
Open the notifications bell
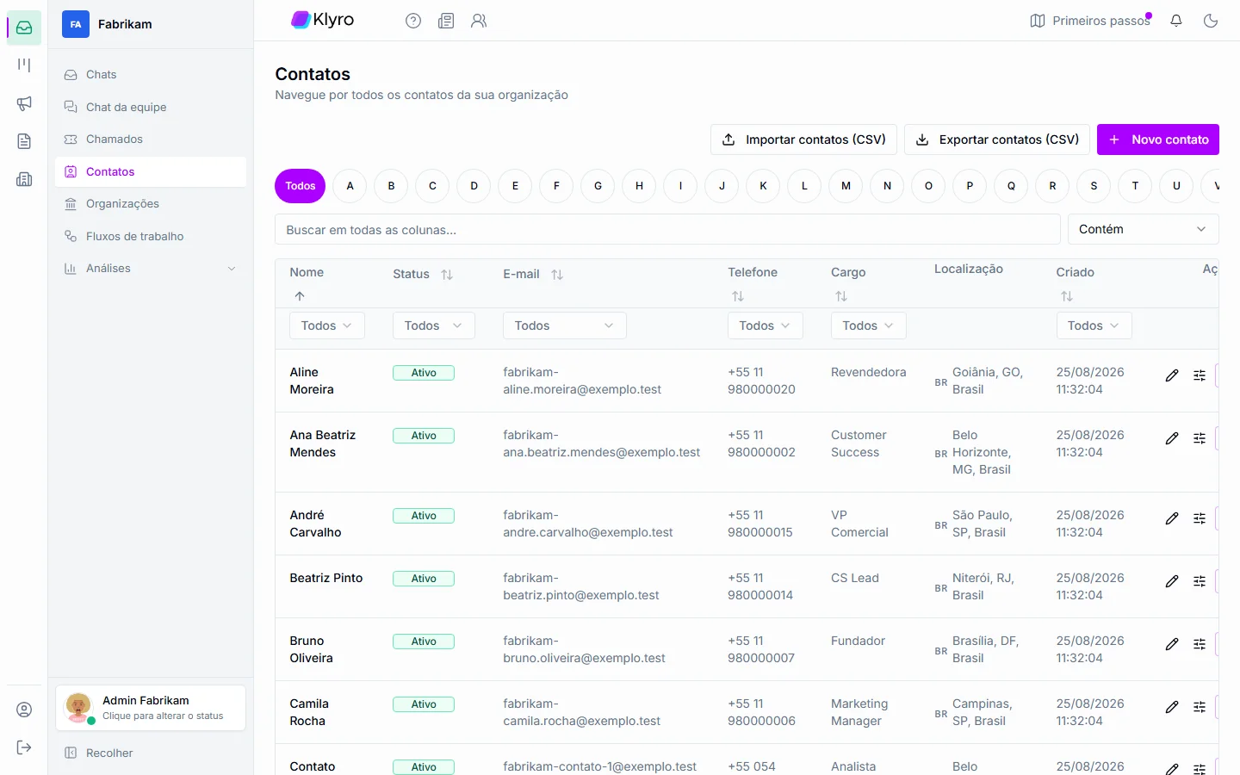(x=1176, y=21)
